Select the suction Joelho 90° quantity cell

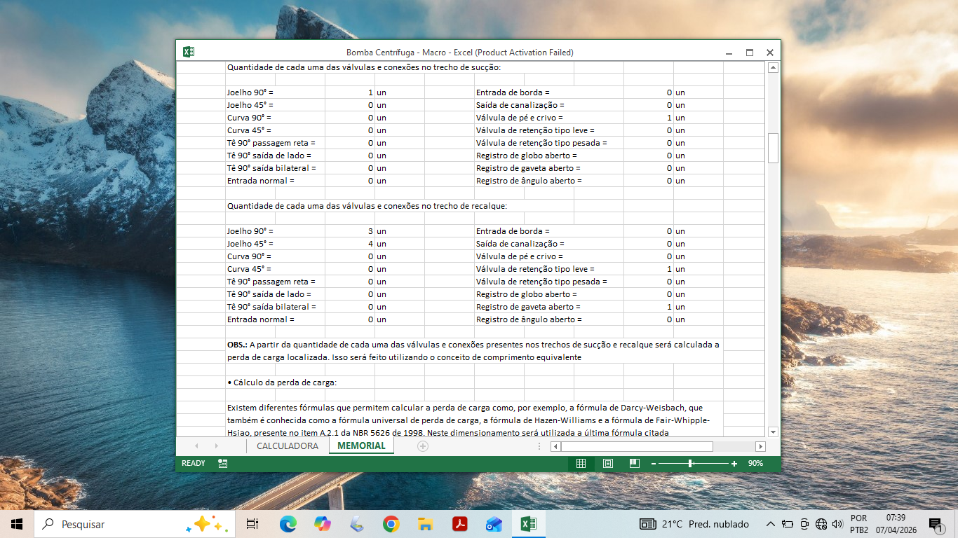349,92
